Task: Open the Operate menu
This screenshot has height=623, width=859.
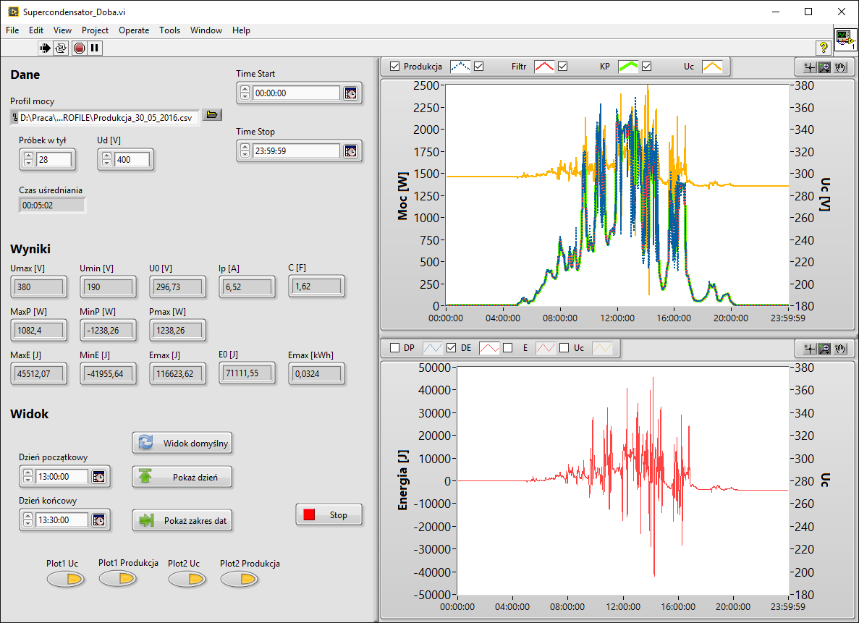Action: pyautogui.click(x=134, y=30)
